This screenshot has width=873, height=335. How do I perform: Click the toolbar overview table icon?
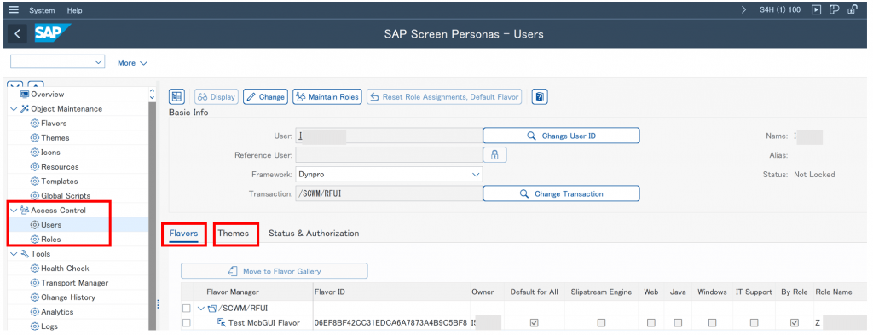point(176,97)
